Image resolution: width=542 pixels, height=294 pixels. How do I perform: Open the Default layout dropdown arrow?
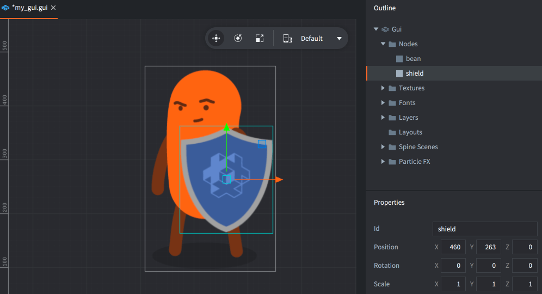[x=339, y=39]
